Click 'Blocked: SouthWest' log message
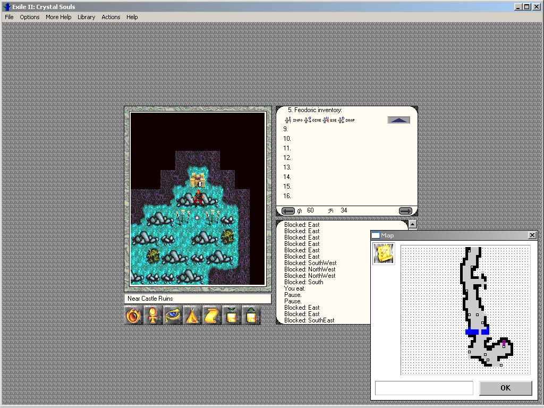Image resolution: width=544 pixels, height=408 pixels. pos(310,263)
